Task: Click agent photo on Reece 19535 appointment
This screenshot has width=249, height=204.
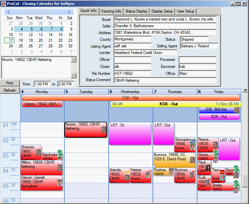Action: click(216, 145)
